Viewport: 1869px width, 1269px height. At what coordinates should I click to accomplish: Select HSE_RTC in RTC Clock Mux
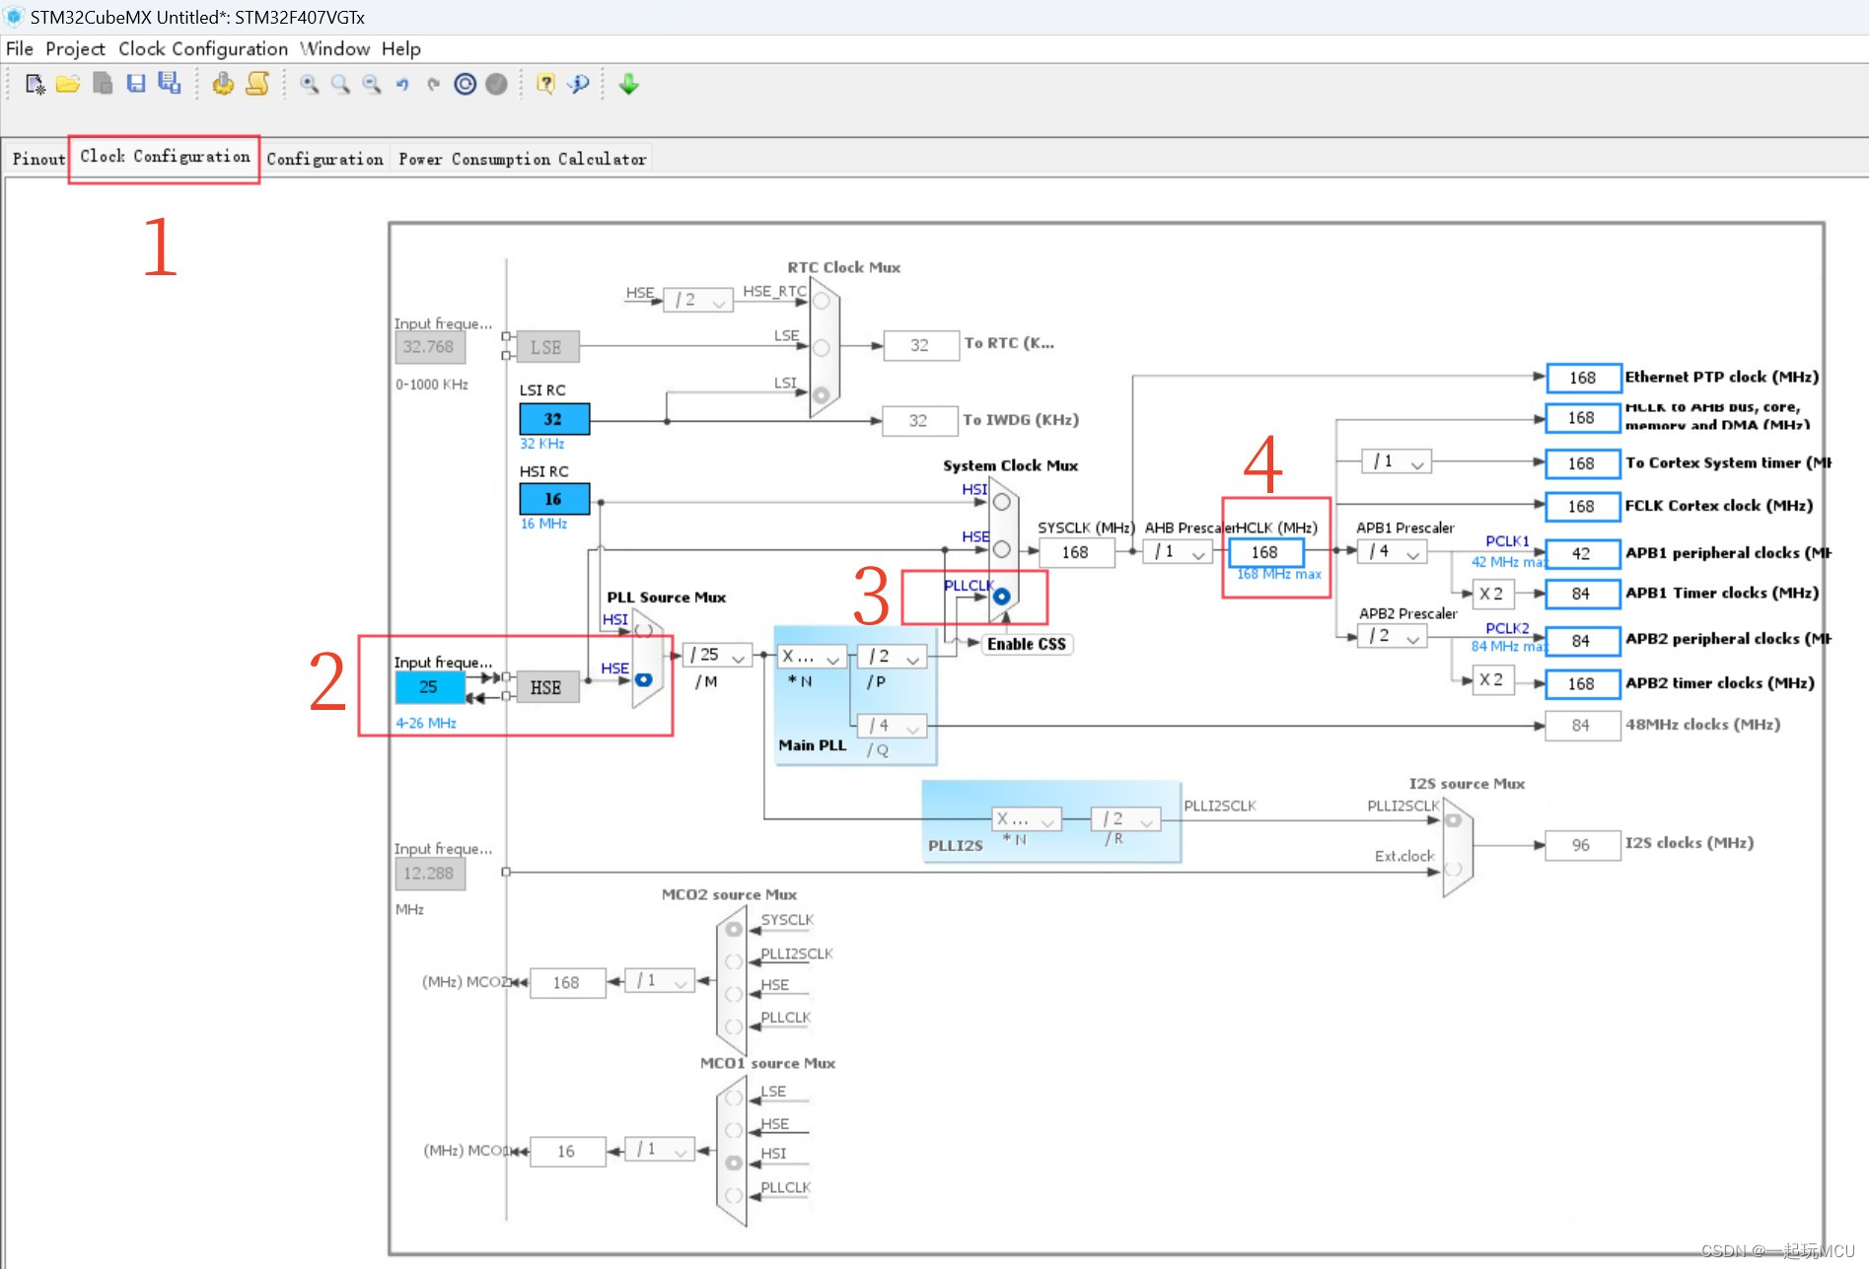point(822,301)
